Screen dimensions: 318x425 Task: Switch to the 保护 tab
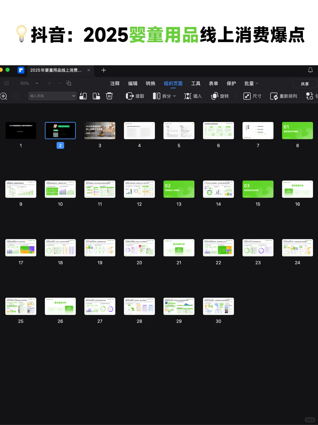(231, 84)
